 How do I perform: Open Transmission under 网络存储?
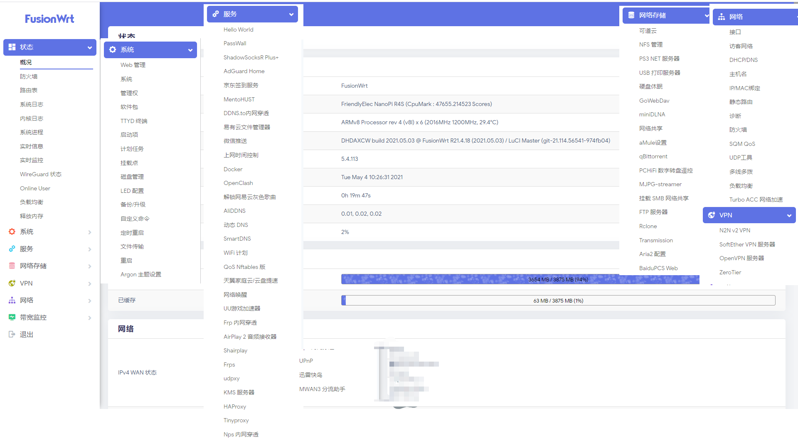click(656, 240)
